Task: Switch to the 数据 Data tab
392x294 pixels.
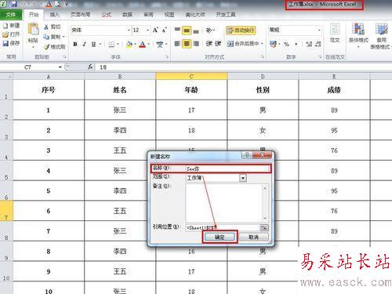Action: click(x=127, y=15)
